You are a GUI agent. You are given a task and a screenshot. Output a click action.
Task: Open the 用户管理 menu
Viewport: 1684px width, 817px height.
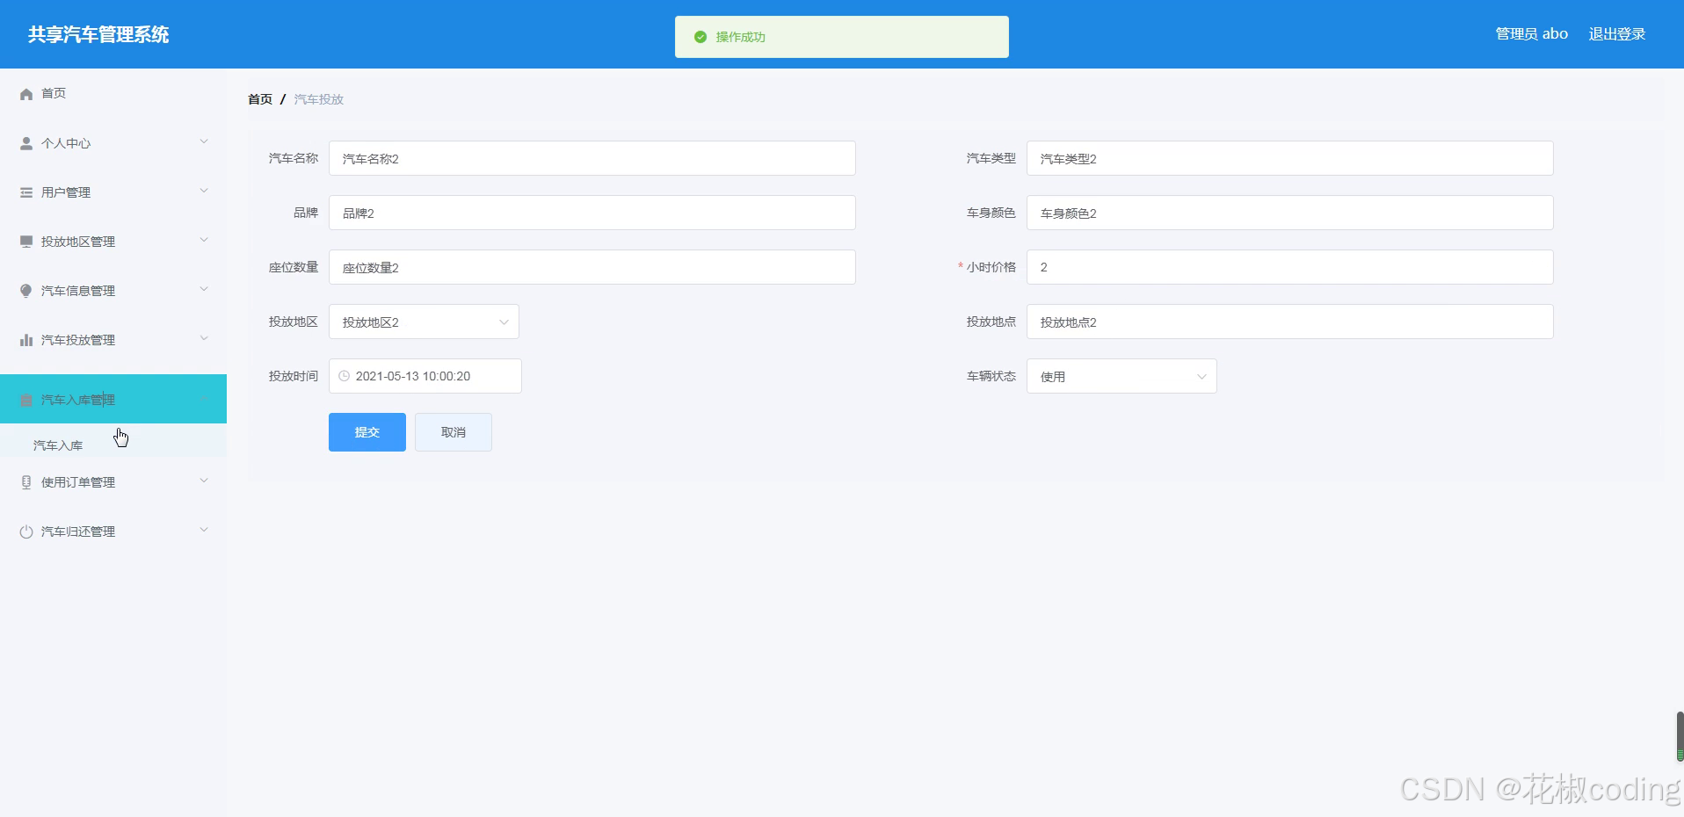pyautogui.click(x=113, y=192)
